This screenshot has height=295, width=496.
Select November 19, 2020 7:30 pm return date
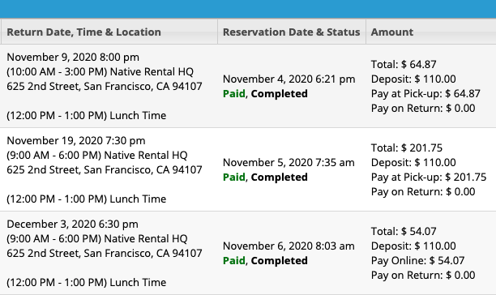76,141
